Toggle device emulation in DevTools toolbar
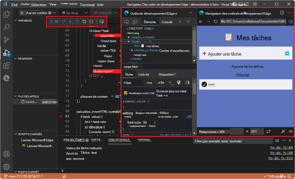The width and height of the screenshot is (295, 179). coord(135,22)
